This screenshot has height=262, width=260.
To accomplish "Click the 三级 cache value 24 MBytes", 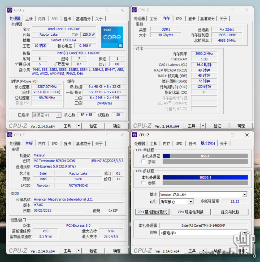I will point(105,103).
